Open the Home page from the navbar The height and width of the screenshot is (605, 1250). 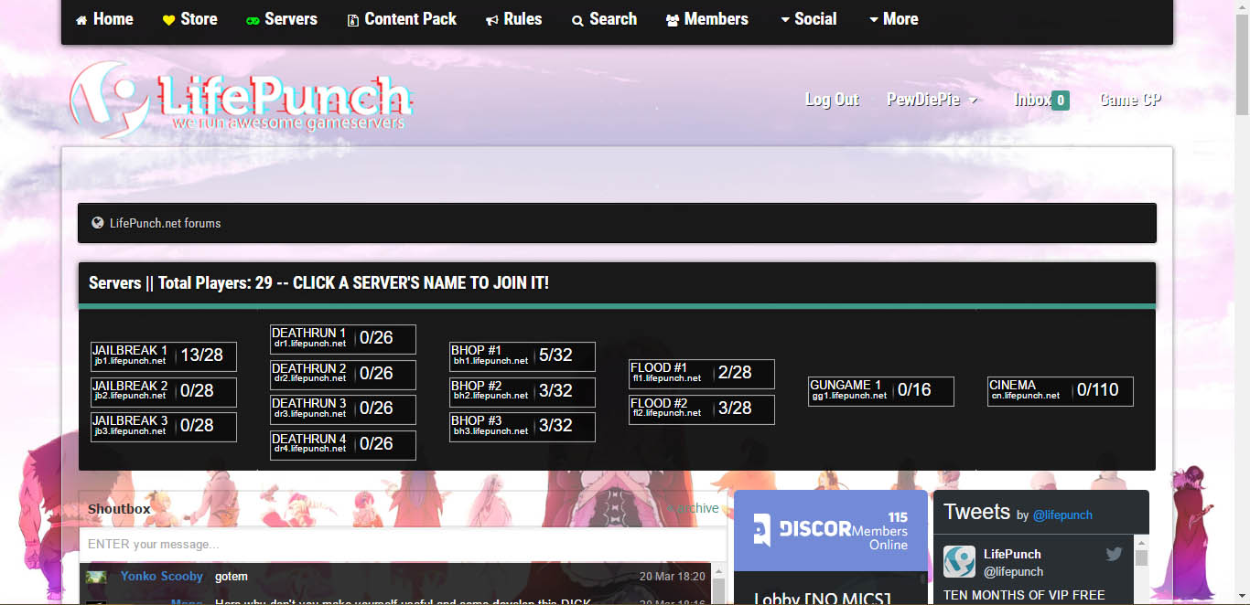tap(104, 19)
